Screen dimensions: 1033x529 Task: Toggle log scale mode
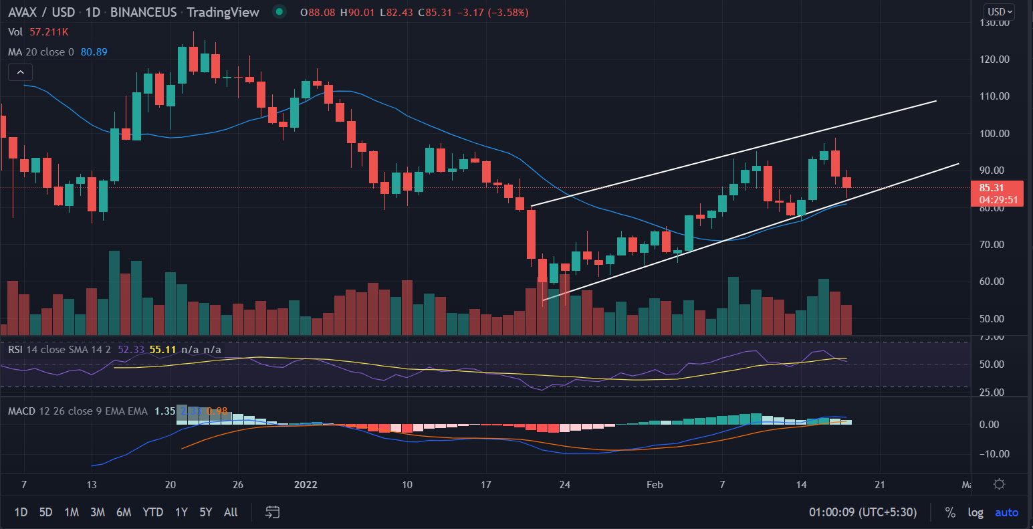coord(975,512)
